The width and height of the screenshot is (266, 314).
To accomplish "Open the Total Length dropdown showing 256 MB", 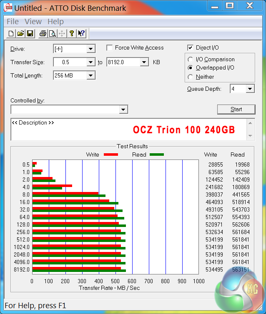I will [x=90, y=75].
